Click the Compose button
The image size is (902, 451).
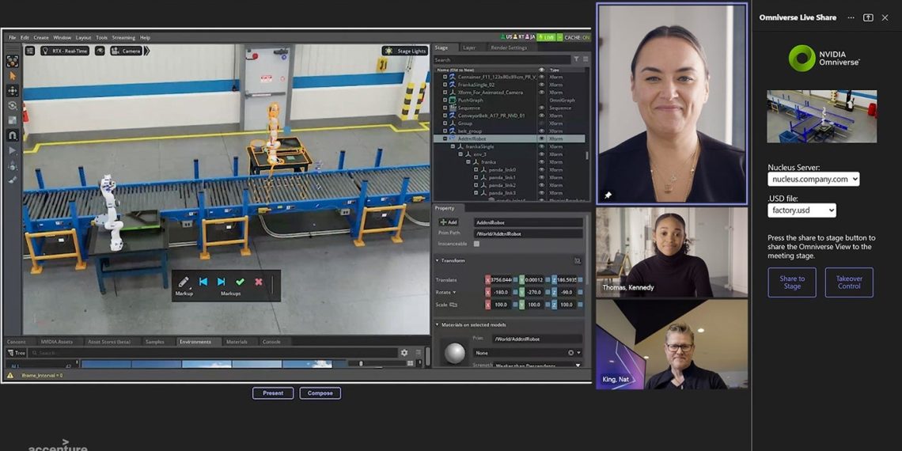pos(320,393)
